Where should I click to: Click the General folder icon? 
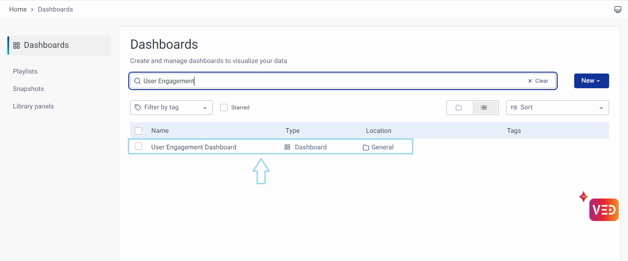[x=366, y=148]
